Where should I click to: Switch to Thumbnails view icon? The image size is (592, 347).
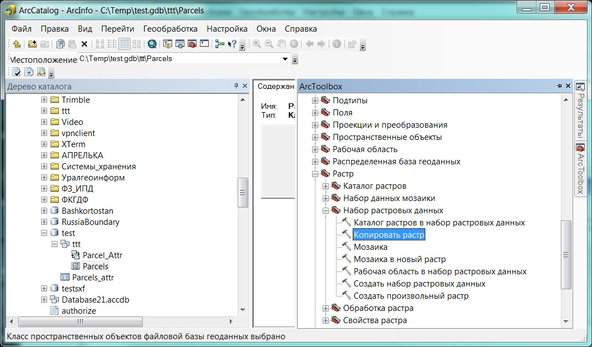point(137,44)
